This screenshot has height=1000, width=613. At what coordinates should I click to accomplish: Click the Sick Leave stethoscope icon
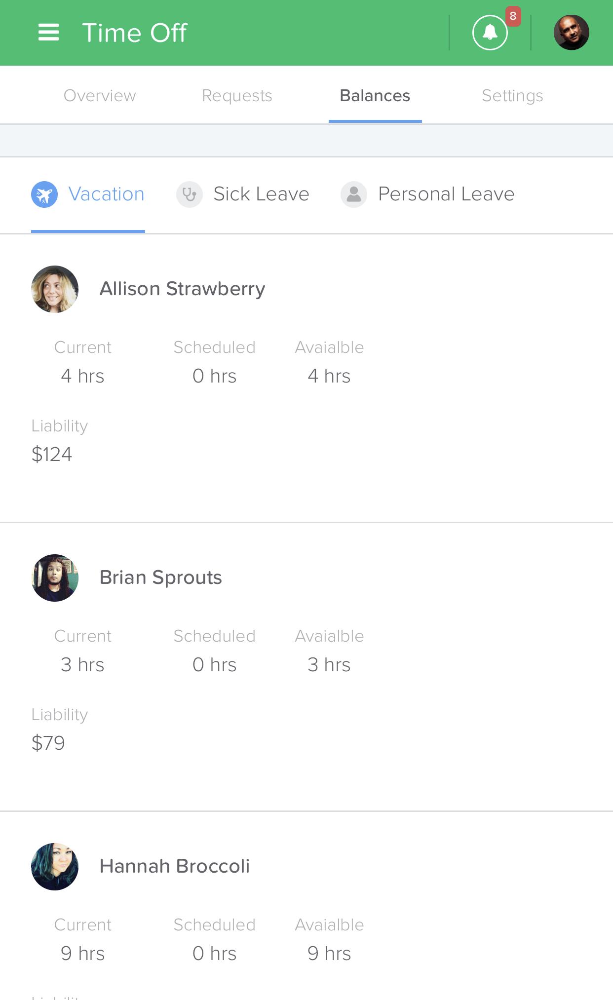tap(190, 194)
